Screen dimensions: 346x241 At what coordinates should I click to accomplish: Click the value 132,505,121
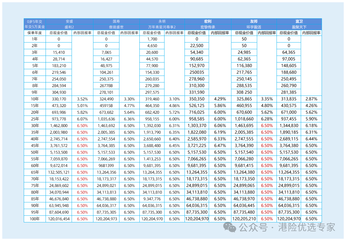[x=59, y=172]
